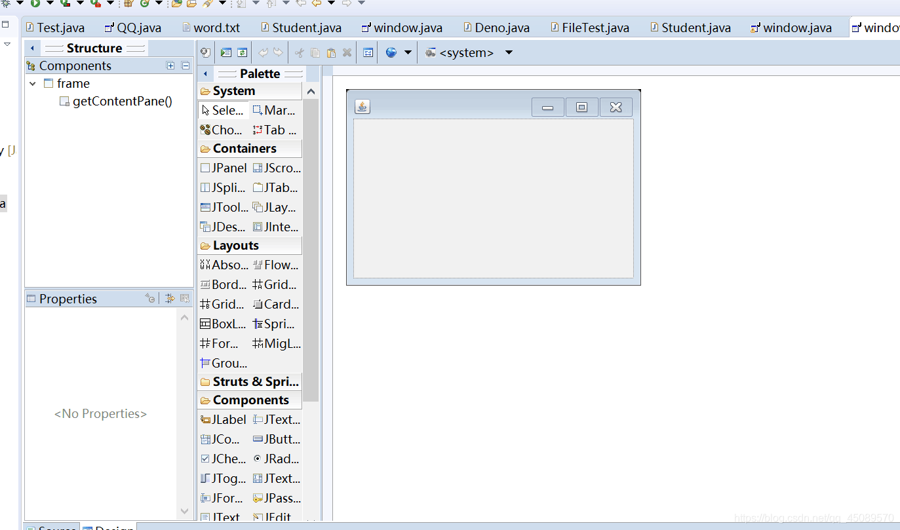Viewport: 900px width, 530px height.
Task: Click the layout assistant icon left of the globe
Action: pos(368,52)
